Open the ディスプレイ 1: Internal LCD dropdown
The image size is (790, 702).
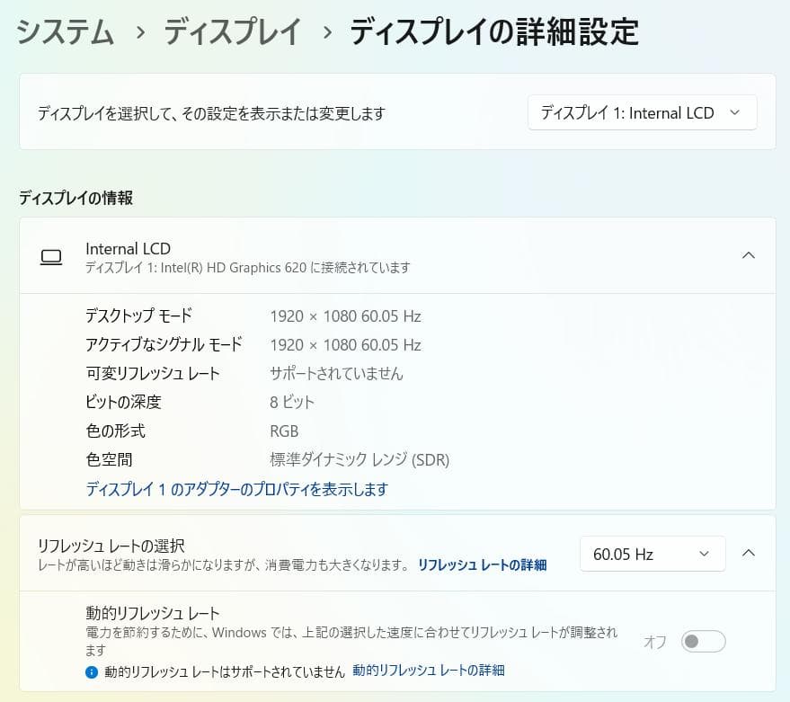click(642, 112)
